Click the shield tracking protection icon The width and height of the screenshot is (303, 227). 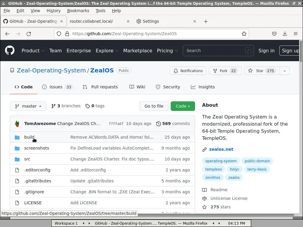[59, 34]
